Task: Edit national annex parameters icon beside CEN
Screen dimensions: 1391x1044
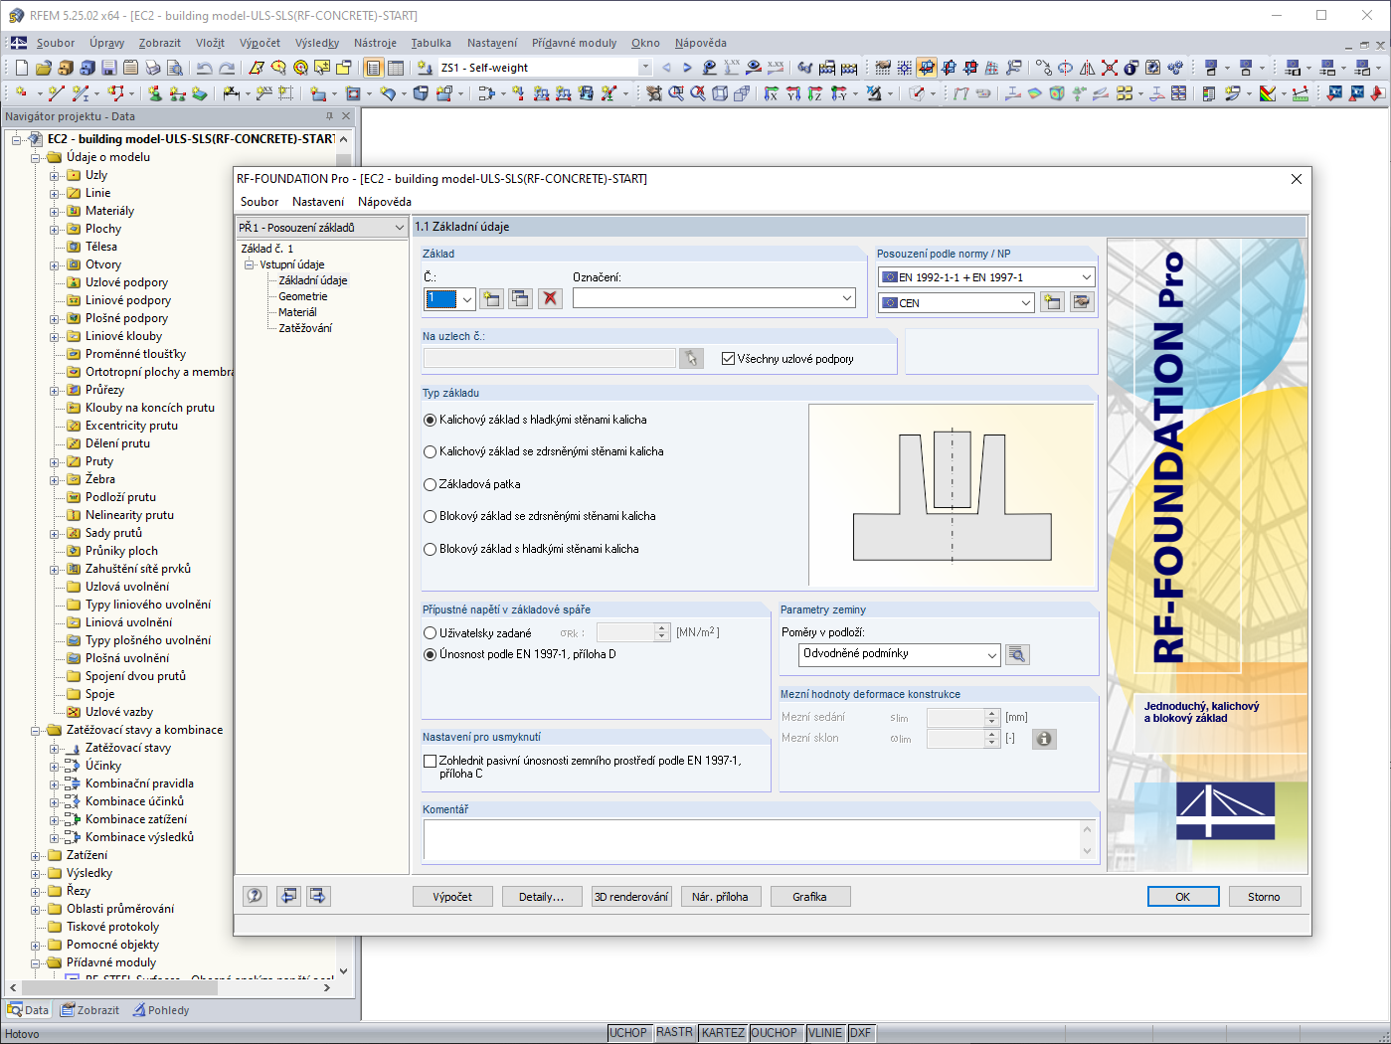Action: coord(1082,302)
